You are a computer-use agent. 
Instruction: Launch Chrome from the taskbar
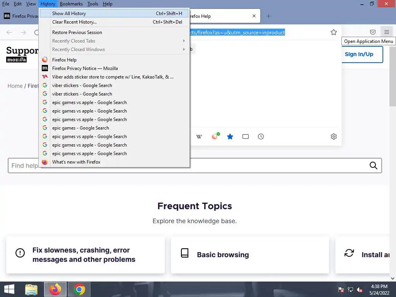pos(79,289)
